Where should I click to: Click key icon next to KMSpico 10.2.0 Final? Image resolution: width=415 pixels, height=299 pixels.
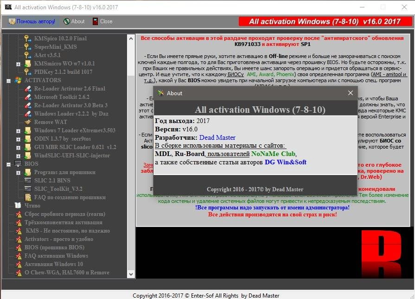tap(27, 39)
